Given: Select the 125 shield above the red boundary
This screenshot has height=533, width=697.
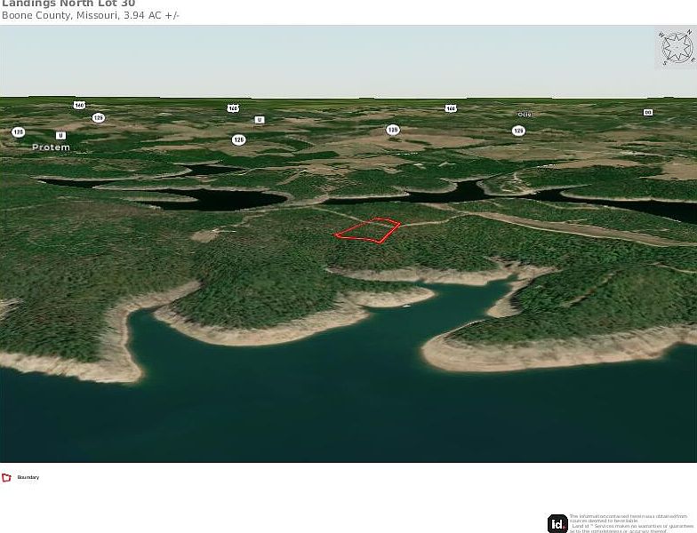Looking at the screenshot, I should pyautogui.click(x=392, y=130).
